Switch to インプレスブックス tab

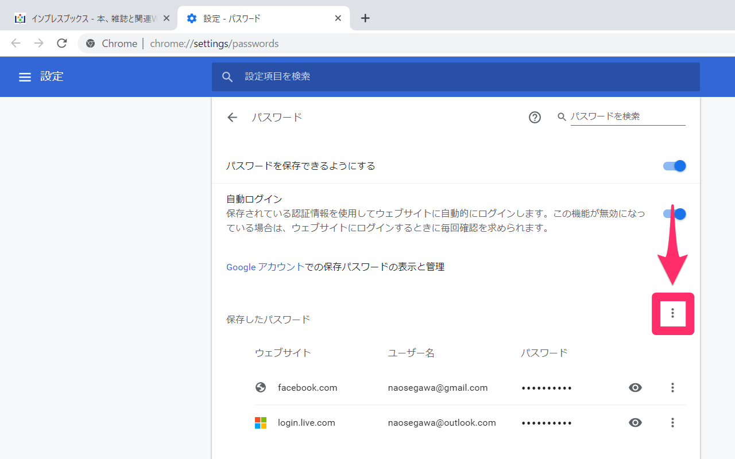coord(91,18)
